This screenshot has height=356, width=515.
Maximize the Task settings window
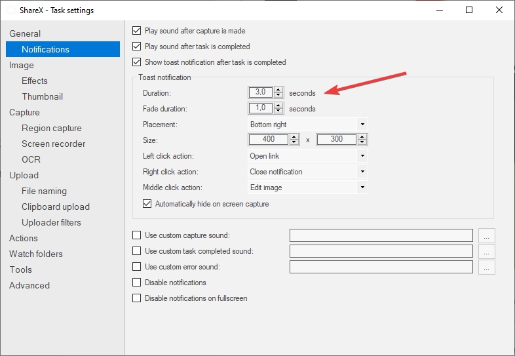pos(469,10)
